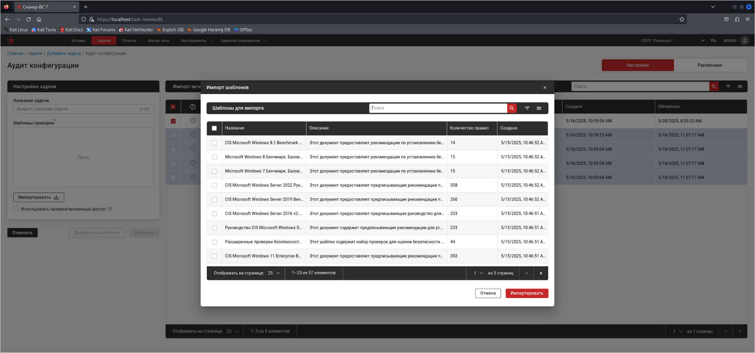Tick the CIS Microsoft Windows 11 Enterprise checkbox
755x353 pixels.
[215, 256]
